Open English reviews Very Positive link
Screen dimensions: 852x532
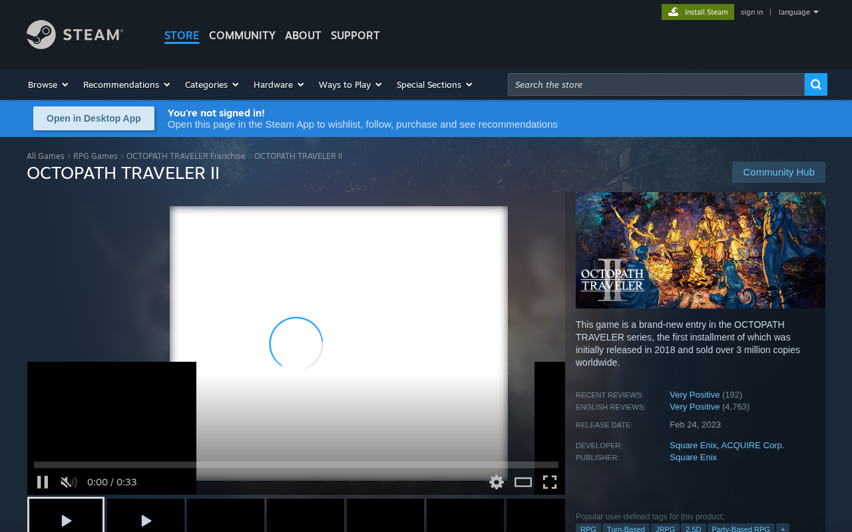[694, 407]
